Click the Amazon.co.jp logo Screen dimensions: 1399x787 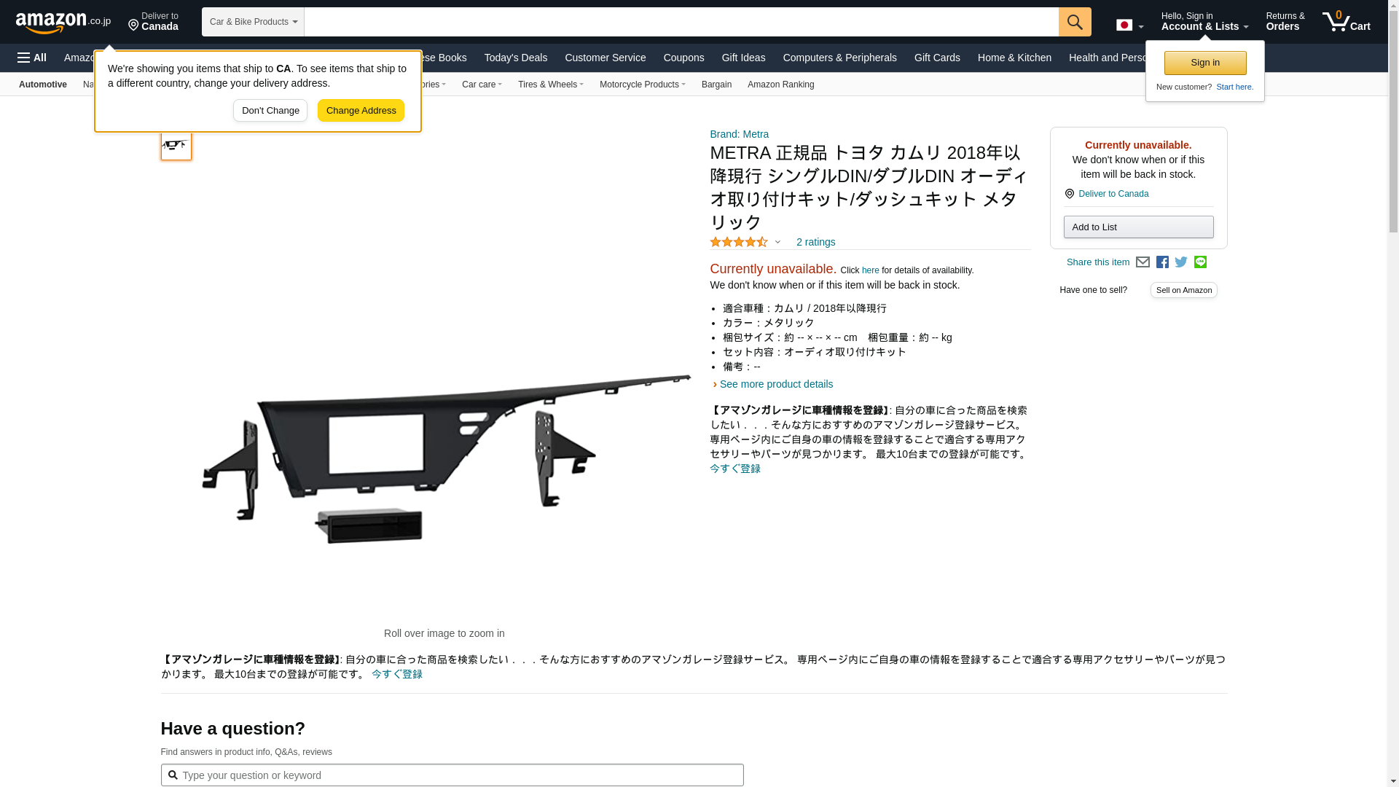point(63,22)
